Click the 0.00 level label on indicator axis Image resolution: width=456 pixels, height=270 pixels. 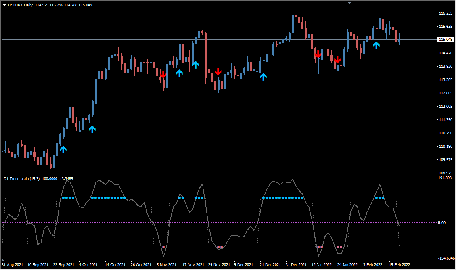442,222
